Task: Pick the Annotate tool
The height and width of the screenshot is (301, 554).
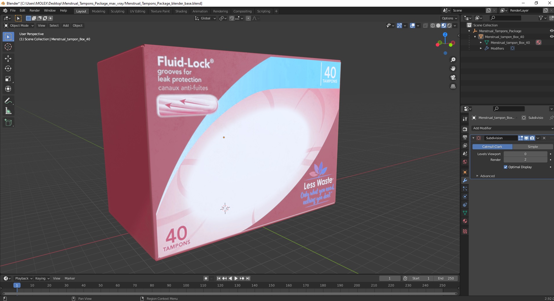Action: (8, 101)
